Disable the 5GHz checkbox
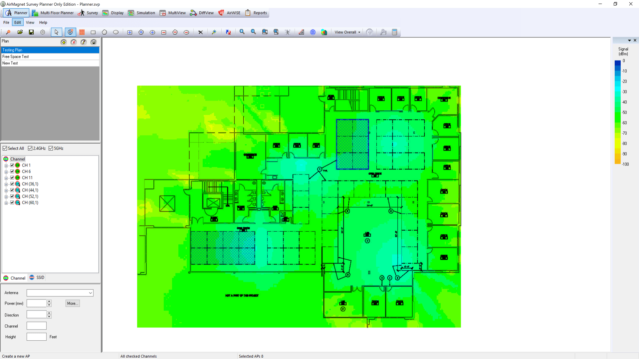The height and width of the screenshot is (359, 639). pyautogui.click(x=51, y=148)
